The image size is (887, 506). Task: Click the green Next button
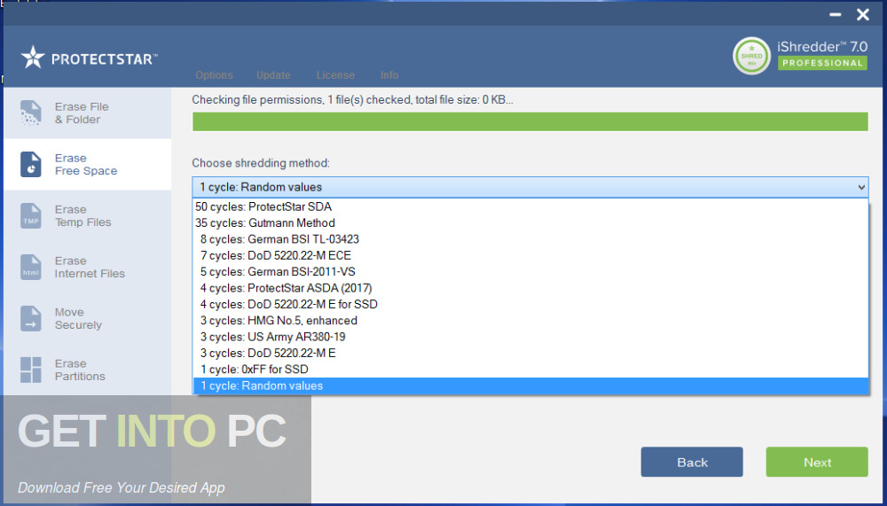pos(817,462)
